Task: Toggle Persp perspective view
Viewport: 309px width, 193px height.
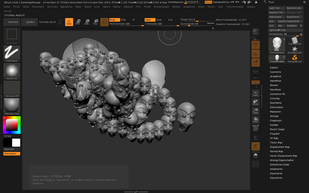Action: (x=256, y=45)
